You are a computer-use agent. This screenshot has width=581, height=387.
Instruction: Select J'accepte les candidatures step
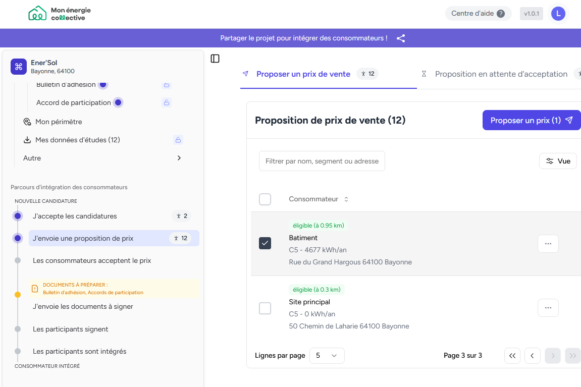75,216
